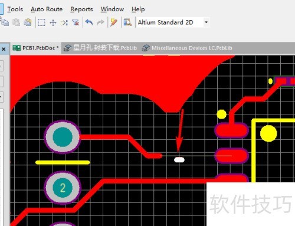Select the second red oval SMD pad with ratsnest

click(231, 156)
